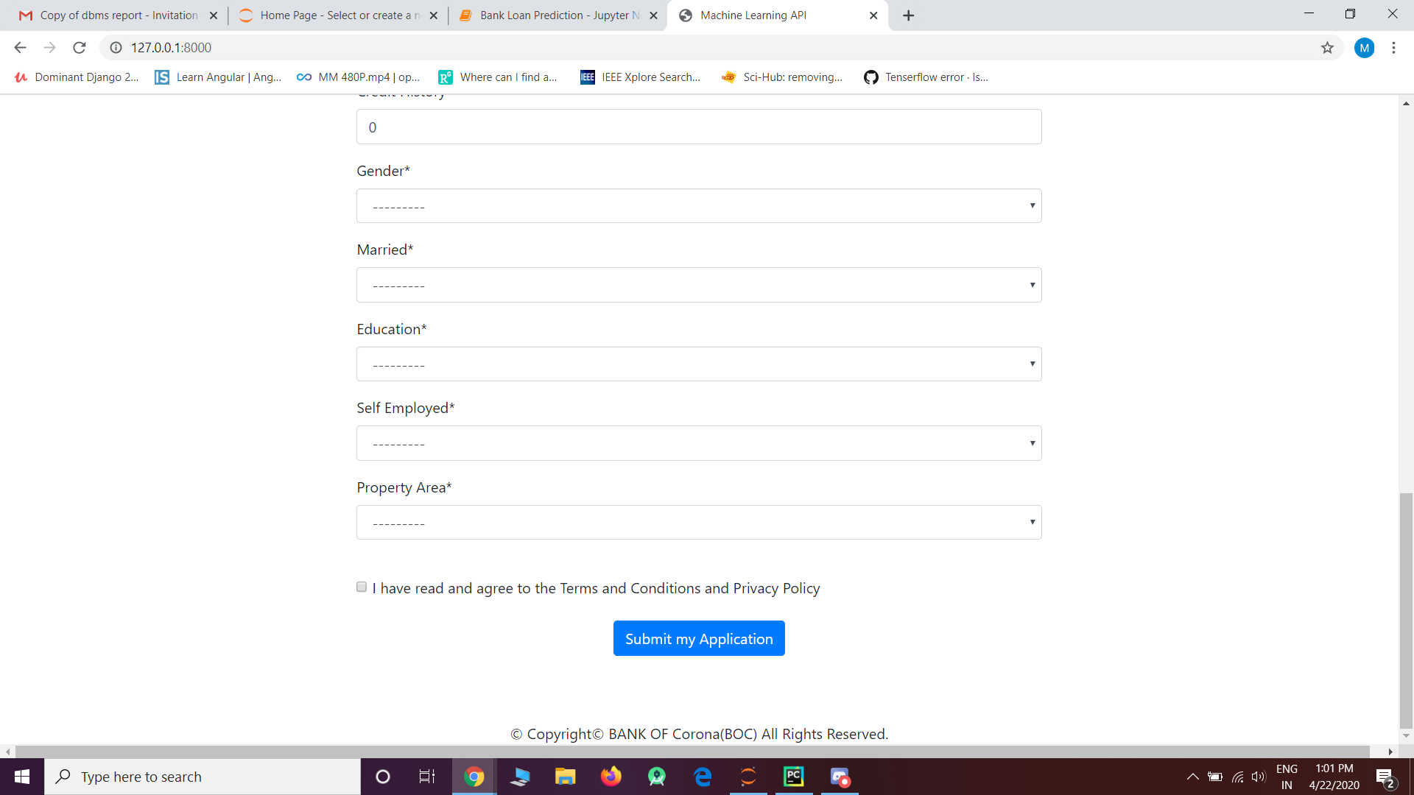This screenshot has height=795, width=1414.
Task: Expand the Gender dropdown
Action: (698, 206)
